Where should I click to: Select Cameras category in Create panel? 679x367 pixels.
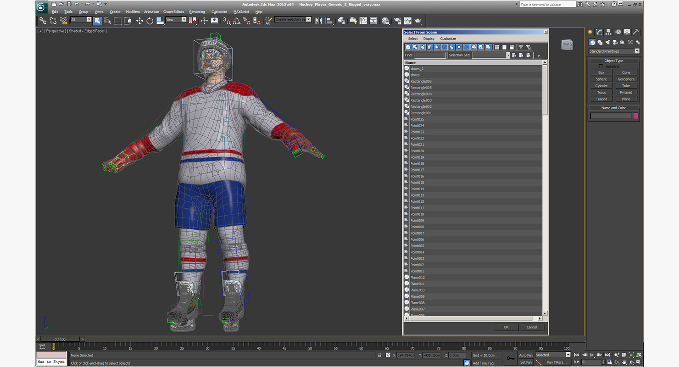pyautogui.click(x=615, y=42)
